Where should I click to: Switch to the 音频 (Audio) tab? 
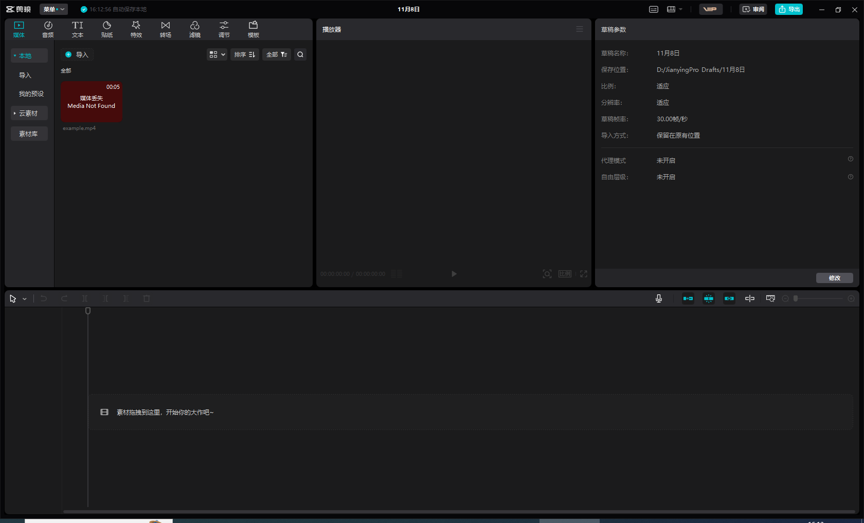(x=48, y=29)
